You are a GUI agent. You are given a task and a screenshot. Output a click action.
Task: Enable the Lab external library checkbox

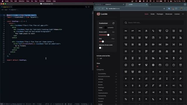[98, 58]
